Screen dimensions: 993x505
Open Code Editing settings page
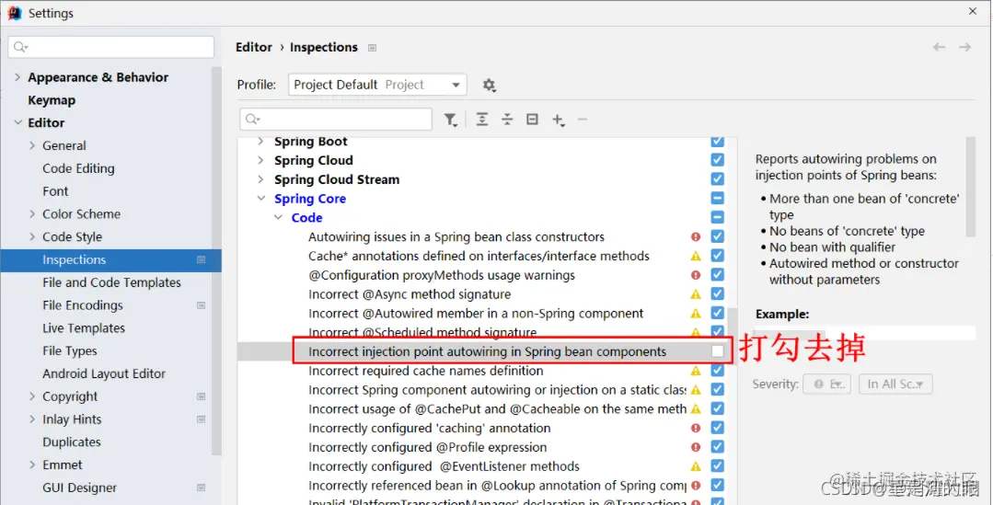(78, 168)
